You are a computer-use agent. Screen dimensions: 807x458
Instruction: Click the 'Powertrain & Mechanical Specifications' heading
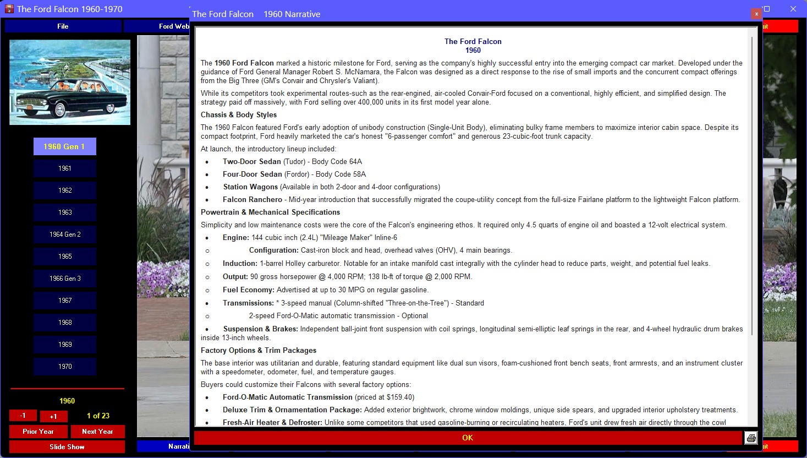click(x=270, y=212)
